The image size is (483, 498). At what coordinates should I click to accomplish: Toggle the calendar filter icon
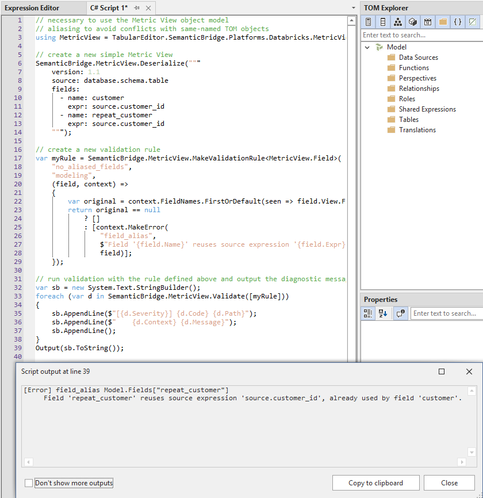[x=428, y=22]
